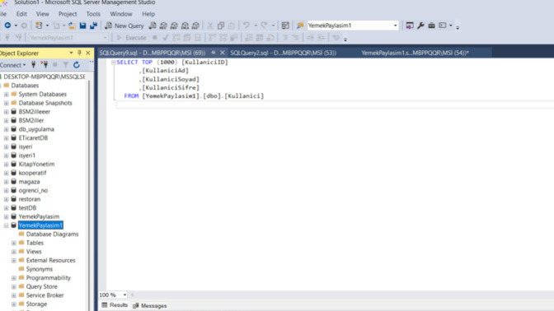Click the Database Engine Query icon

(x=153, y=26)
